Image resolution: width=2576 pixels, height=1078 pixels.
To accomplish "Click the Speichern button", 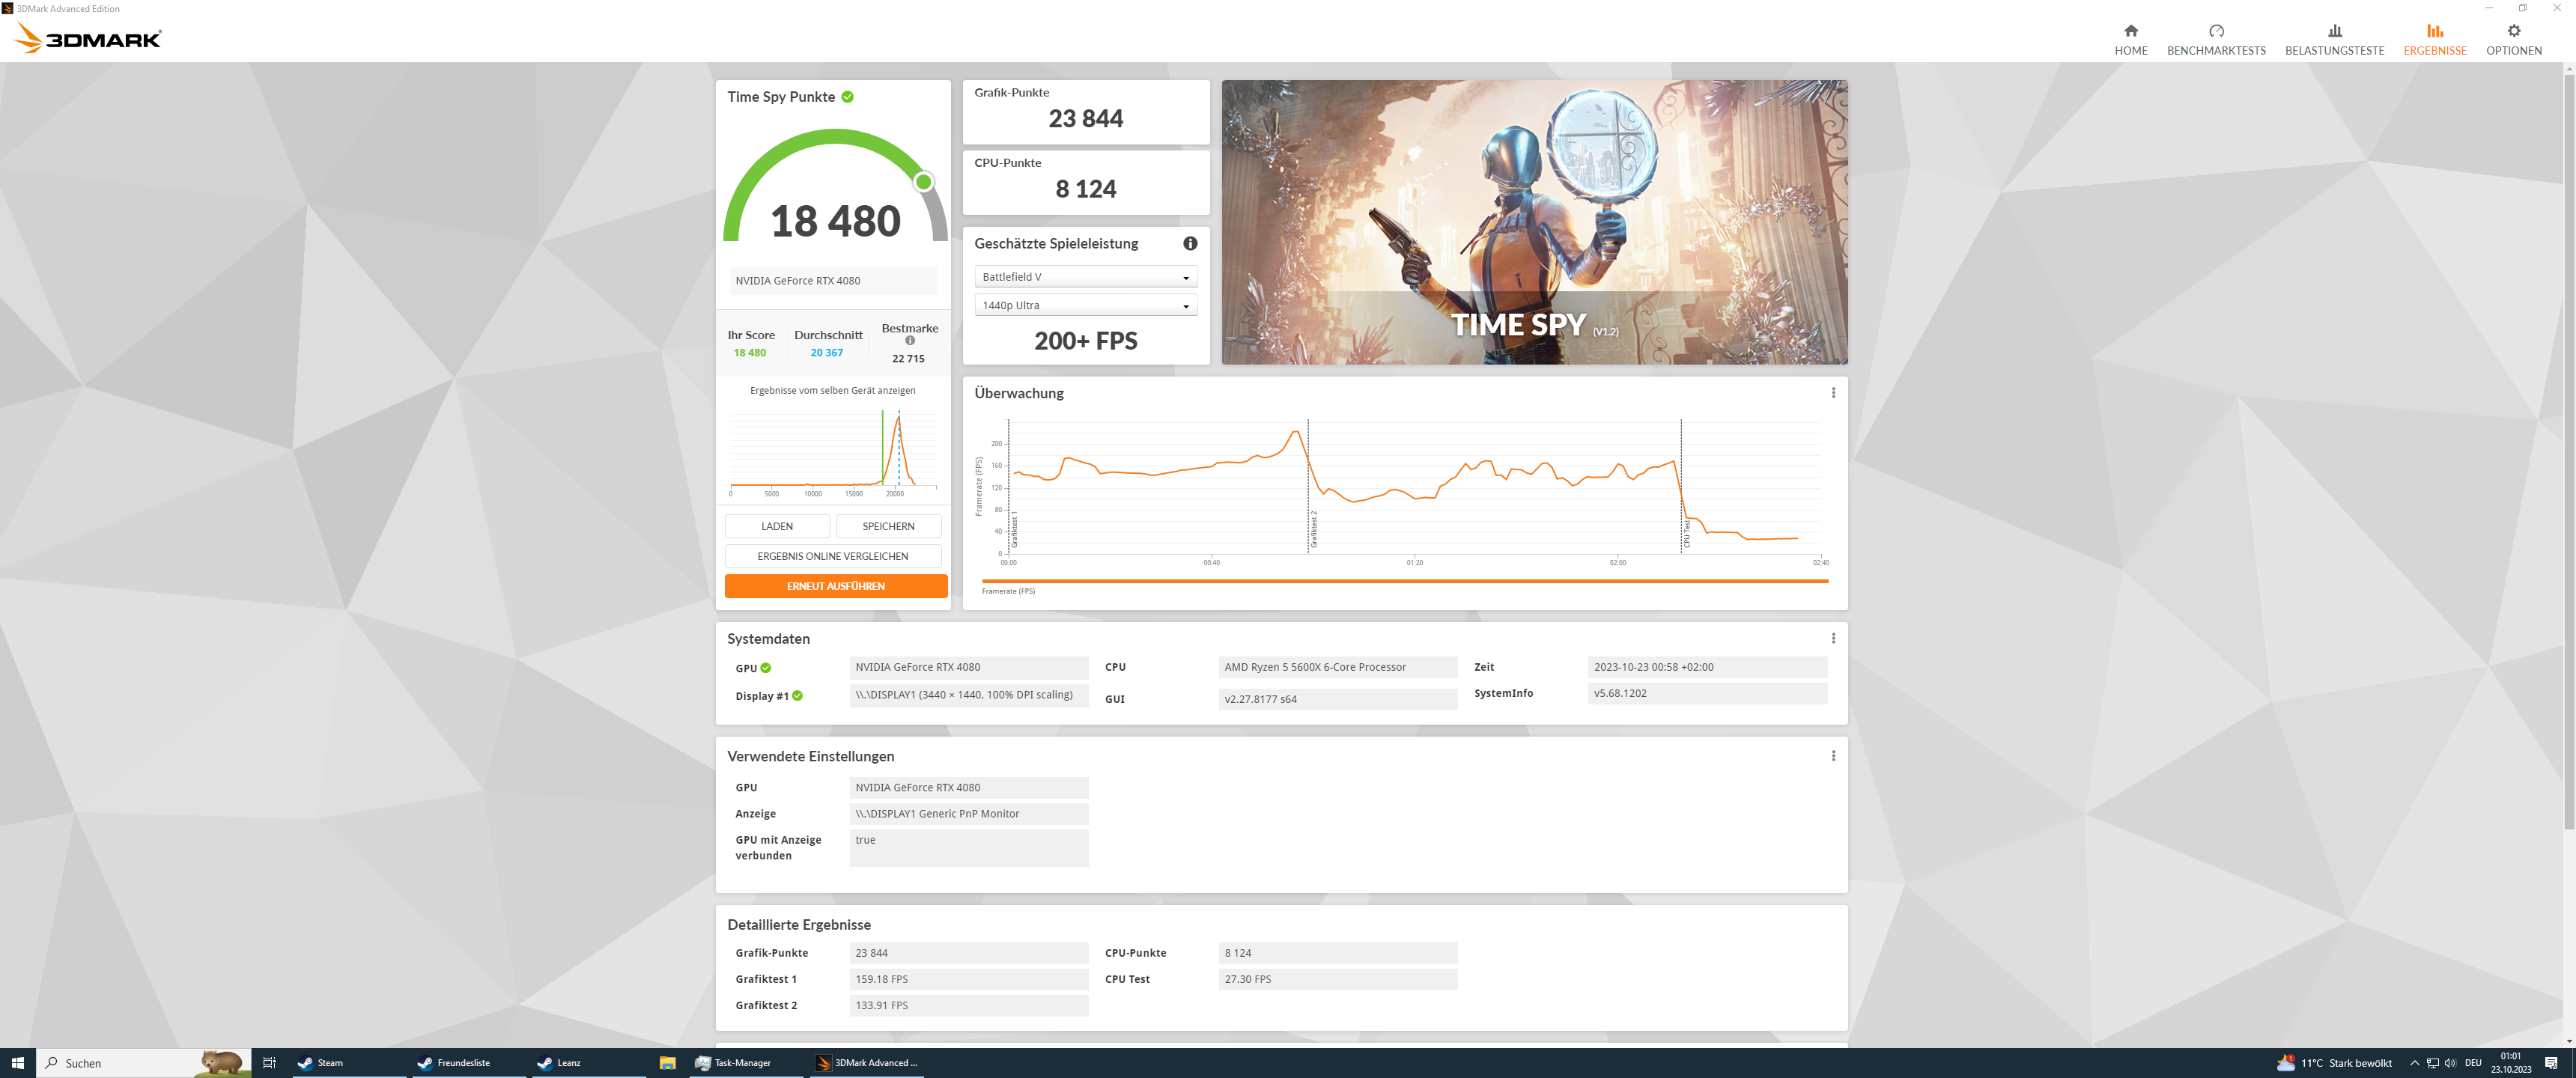I will [x=887, y=526].
